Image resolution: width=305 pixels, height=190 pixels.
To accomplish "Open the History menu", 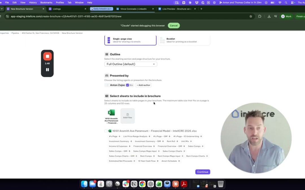I will (33, 3).
